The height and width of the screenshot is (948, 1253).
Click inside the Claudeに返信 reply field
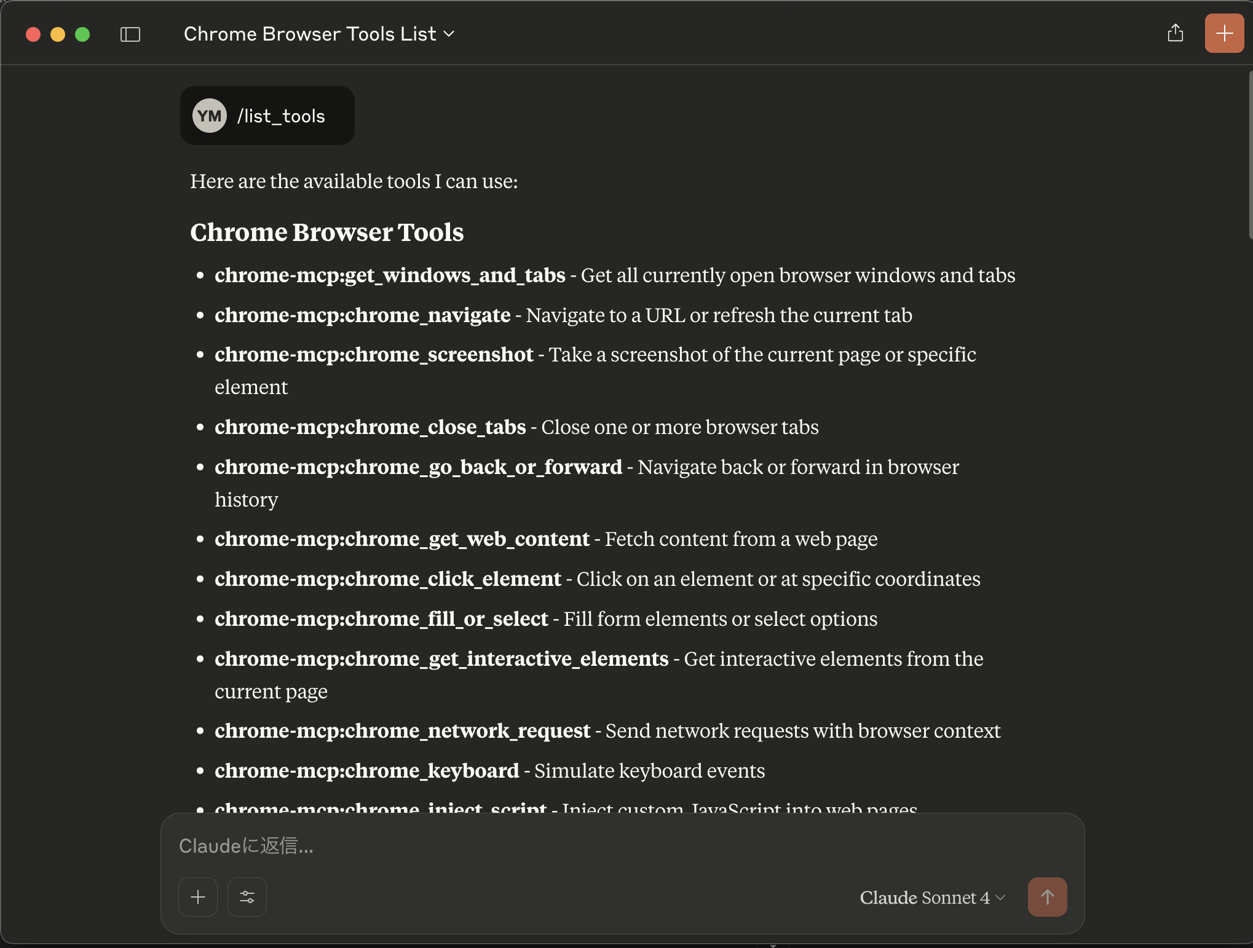click(430, 846)
